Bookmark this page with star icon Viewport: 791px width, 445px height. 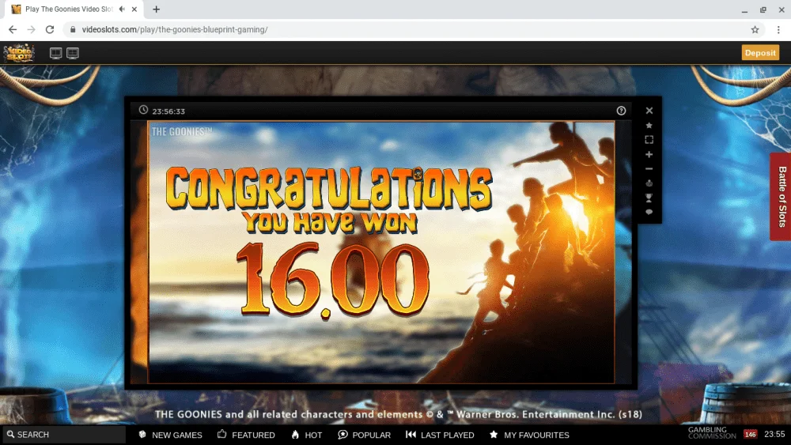pyautogui.click(x=755, y=30)
